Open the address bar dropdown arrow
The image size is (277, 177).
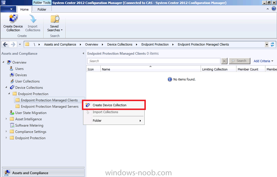point(267,44)
